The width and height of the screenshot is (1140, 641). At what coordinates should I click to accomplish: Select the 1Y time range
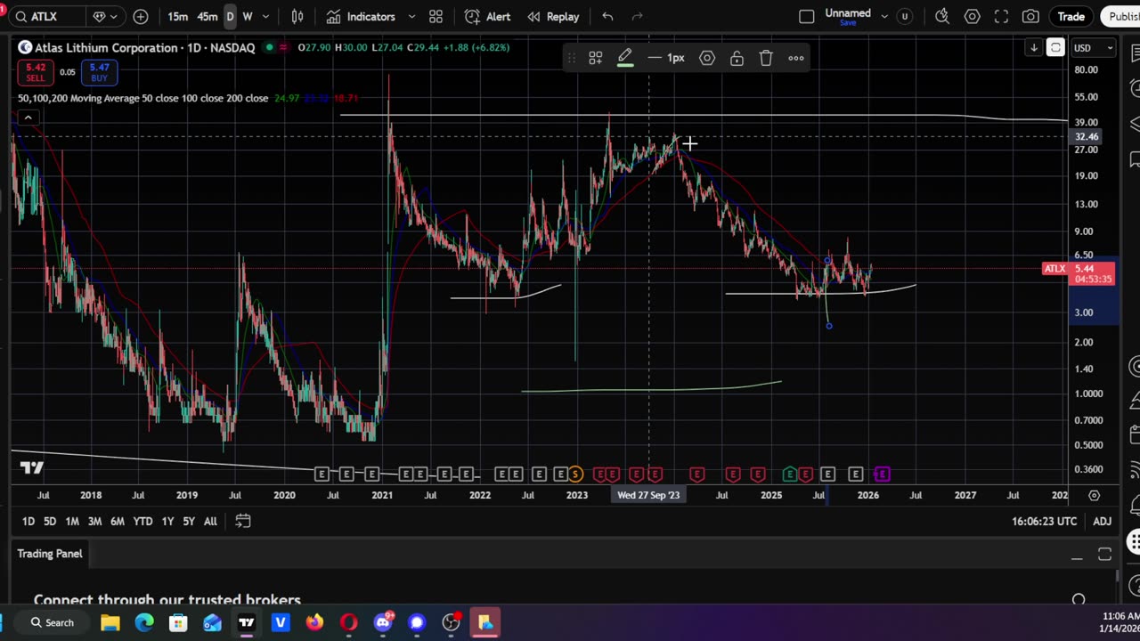pyautogui.click(x=167, y=521)
